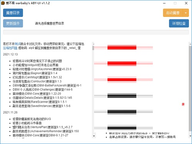The height and width of the screenshot is (144, 192).
Task: Minimize the ABY-UI window
Action: (164, 3)
